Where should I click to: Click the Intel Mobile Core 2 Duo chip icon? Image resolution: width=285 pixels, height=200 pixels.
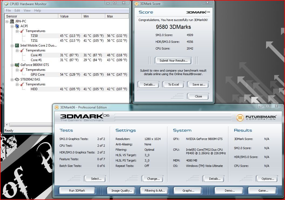click(x=17, y=45)
